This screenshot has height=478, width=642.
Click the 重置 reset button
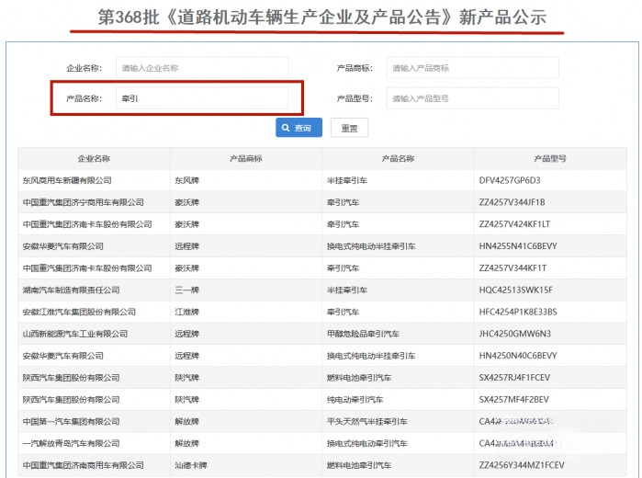(x=349, y=129)
